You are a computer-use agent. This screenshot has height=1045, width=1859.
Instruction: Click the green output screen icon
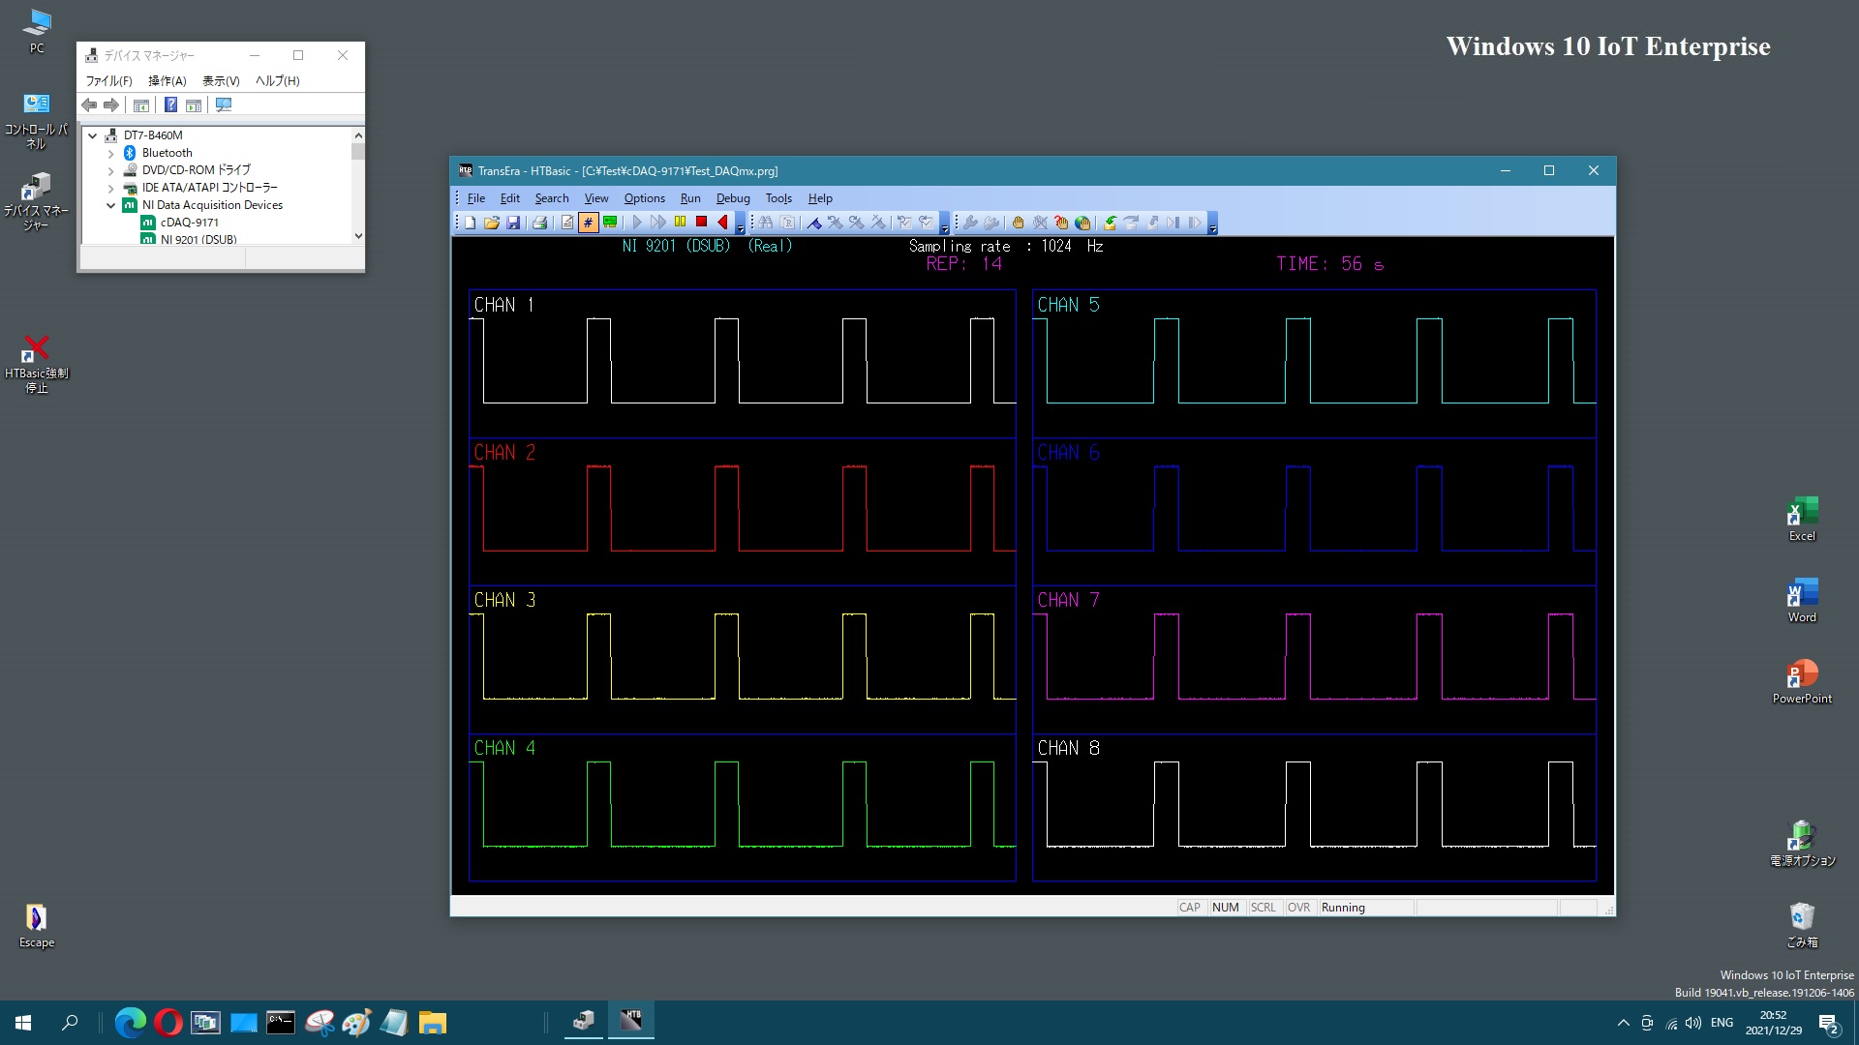[610, 223]
